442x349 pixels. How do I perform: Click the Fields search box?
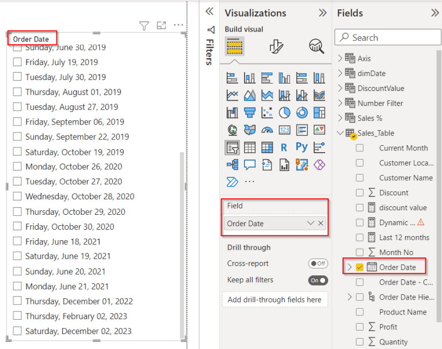point(388,37)
